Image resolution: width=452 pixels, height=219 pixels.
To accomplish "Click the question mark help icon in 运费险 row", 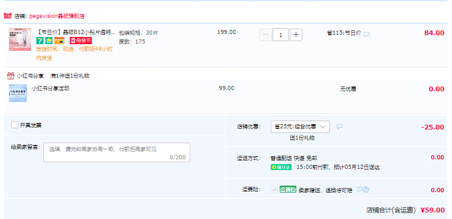I will pyautogui.click(x=366, y=189).
